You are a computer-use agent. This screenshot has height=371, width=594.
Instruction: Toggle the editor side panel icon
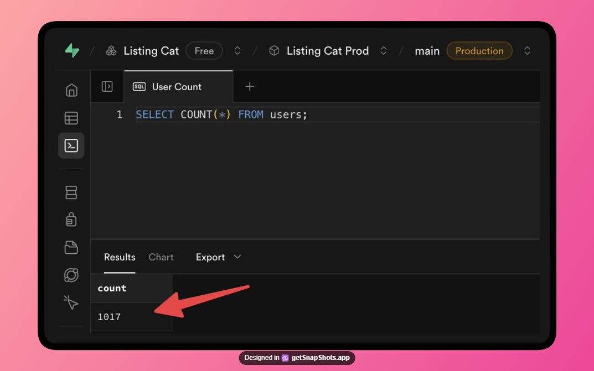point(107,87)
